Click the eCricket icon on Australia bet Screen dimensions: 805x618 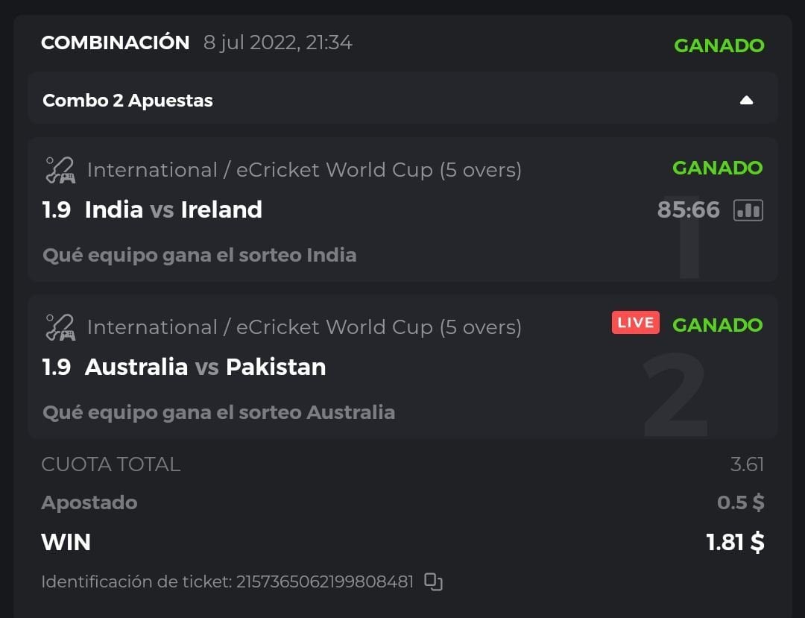(60, 327)
